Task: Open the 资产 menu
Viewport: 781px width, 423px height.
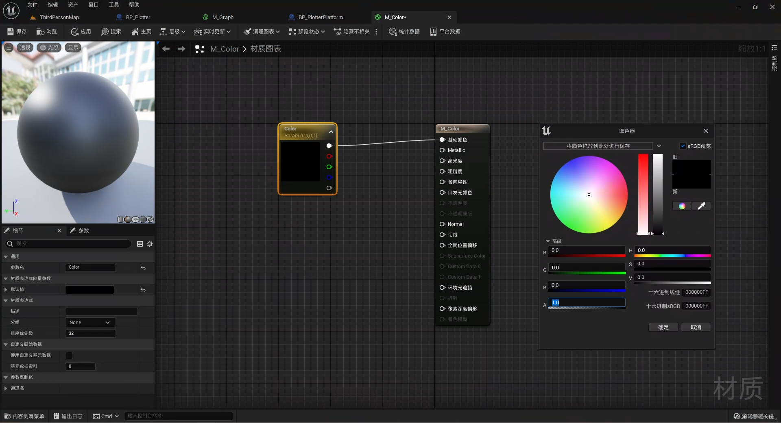Action: pos(73,5)
